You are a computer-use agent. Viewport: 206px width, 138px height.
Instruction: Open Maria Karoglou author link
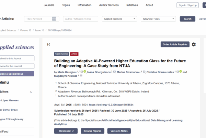[67, 72]
